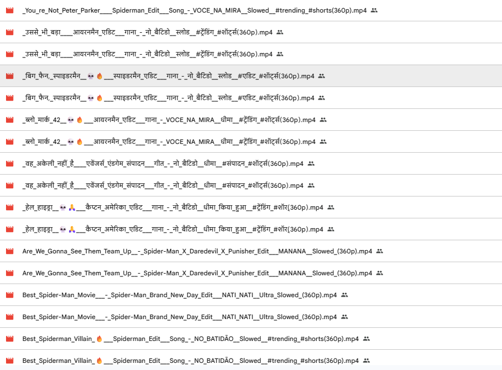Select the non-highlighted बिग_फैन,_स्पाइडरमैन file name
502x370 pixels.
[168, 98]
